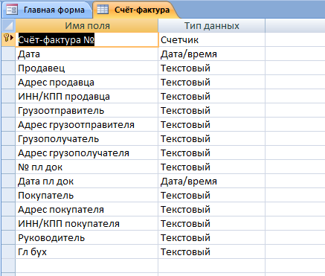Click the ИНН/КПП покупателя field name
Image resolution: width=325 pixels, height=276 pixels.
87,223
